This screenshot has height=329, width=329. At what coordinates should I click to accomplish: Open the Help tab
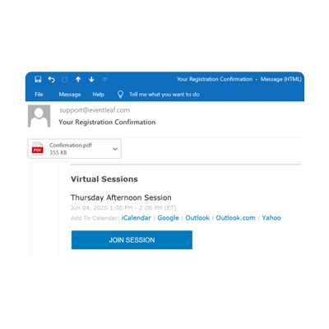(99, 95)
